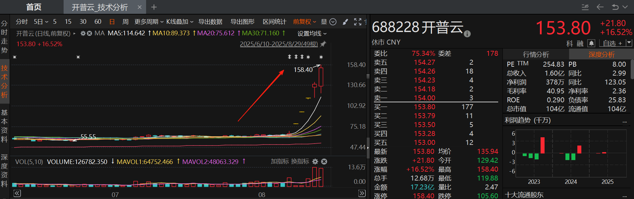This screenshot has height=199, width=634.
Task: Expand the 设置均线 dropdown
Action: tap(312, 34)
